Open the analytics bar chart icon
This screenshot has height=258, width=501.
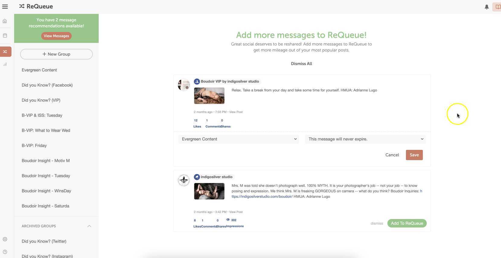5,64
